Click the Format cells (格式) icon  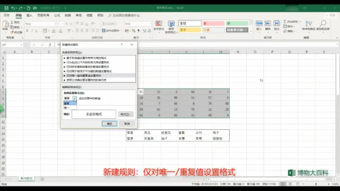point(277,23)
